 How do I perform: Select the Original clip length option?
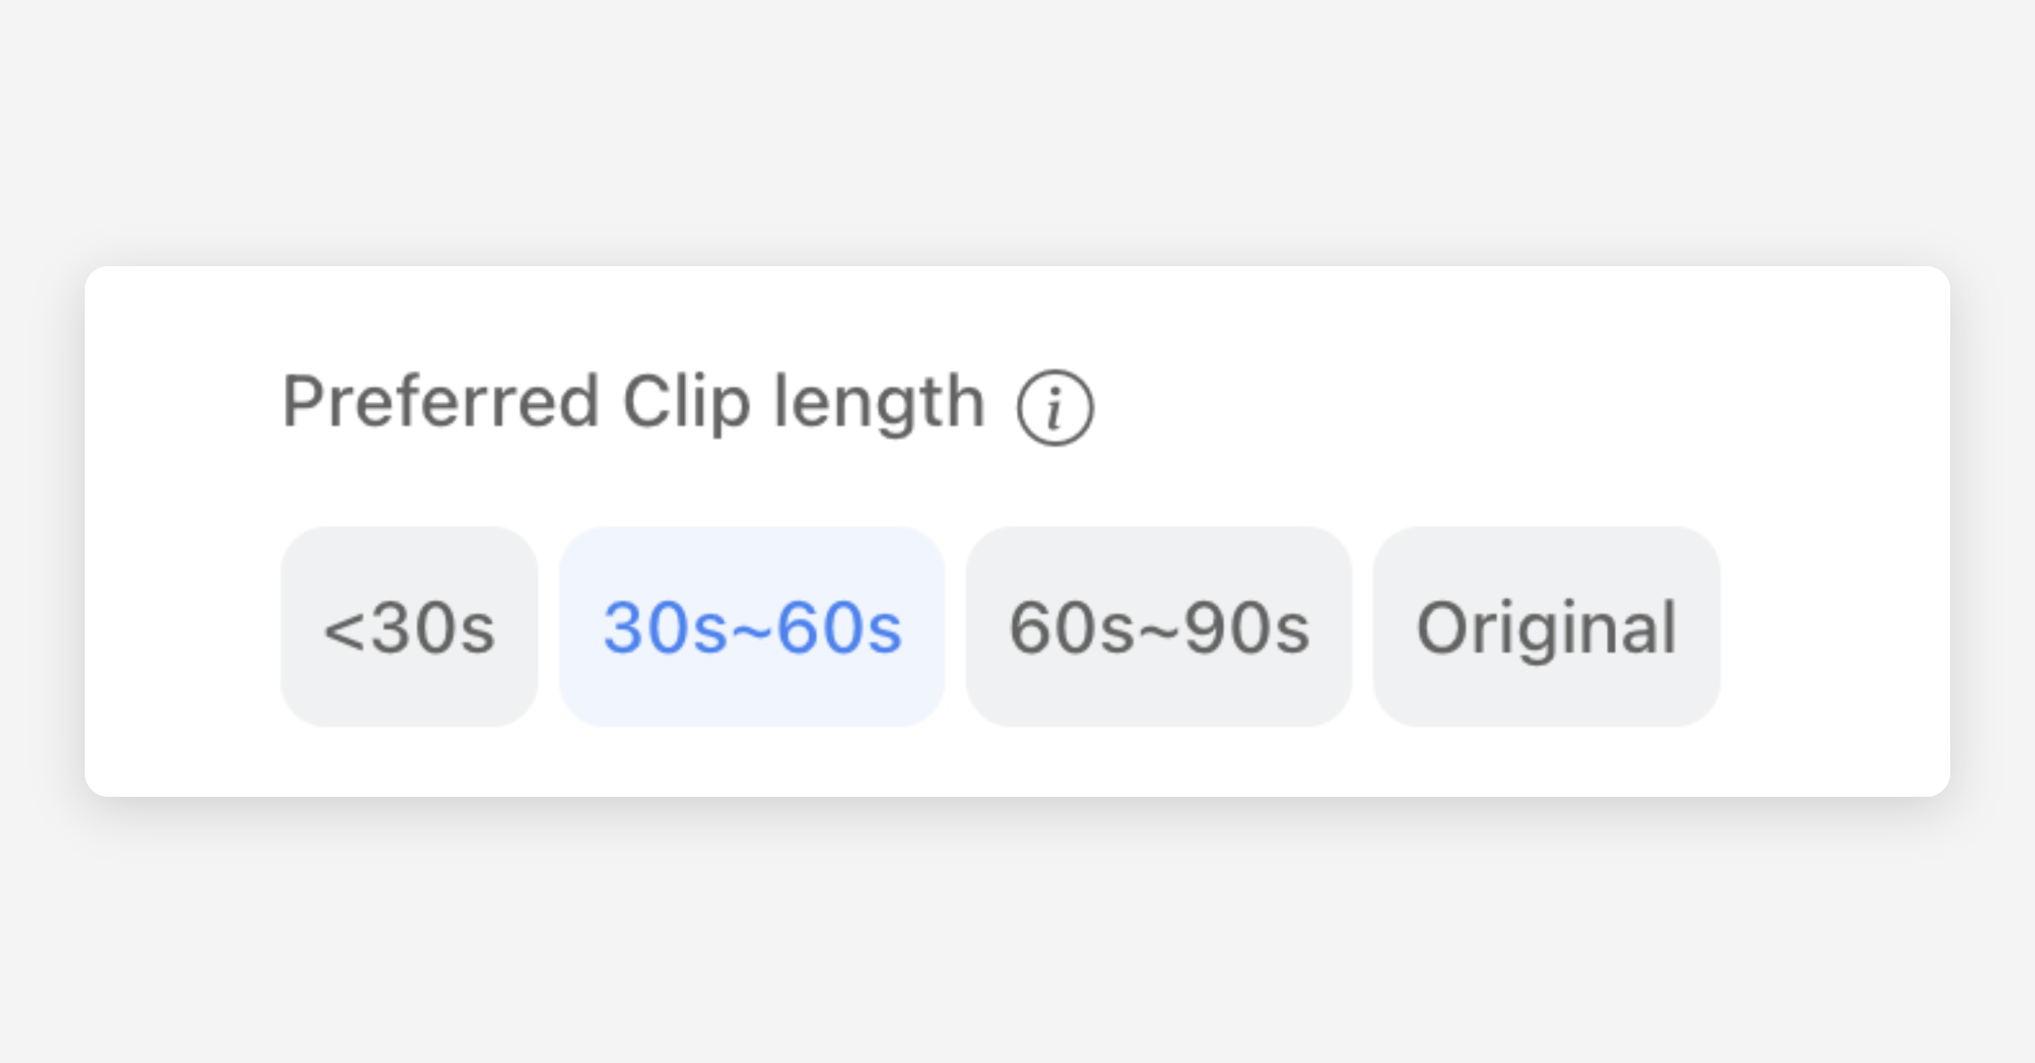point(1546,626)
